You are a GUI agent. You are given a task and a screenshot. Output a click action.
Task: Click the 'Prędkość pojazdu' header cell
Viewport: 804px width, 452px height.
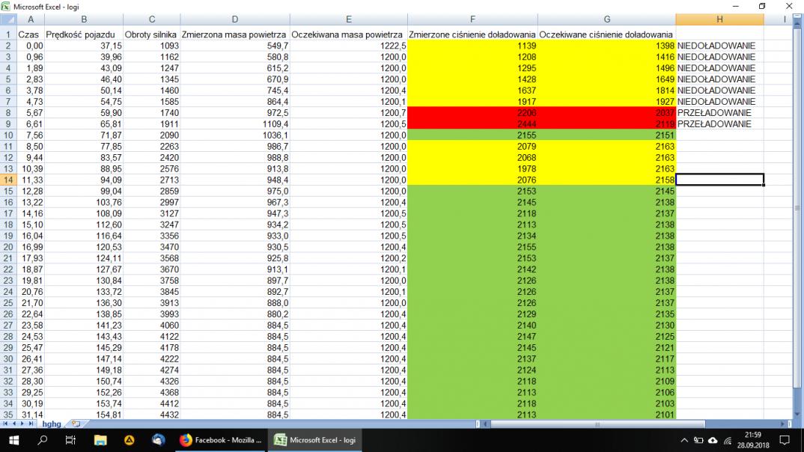pos(84,34)
